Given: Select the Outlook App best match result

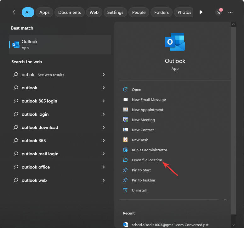Looking at the screenshot, I should (60, 45).
